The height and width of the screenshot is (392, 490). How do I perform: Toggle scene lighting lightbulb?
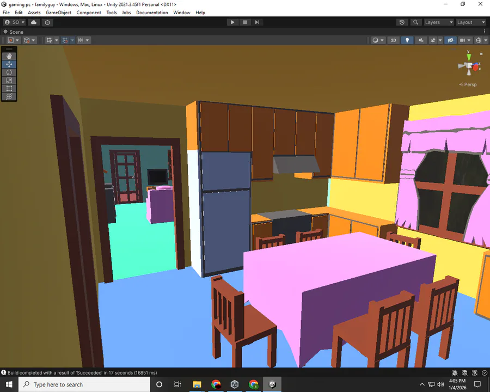[407, 40]
